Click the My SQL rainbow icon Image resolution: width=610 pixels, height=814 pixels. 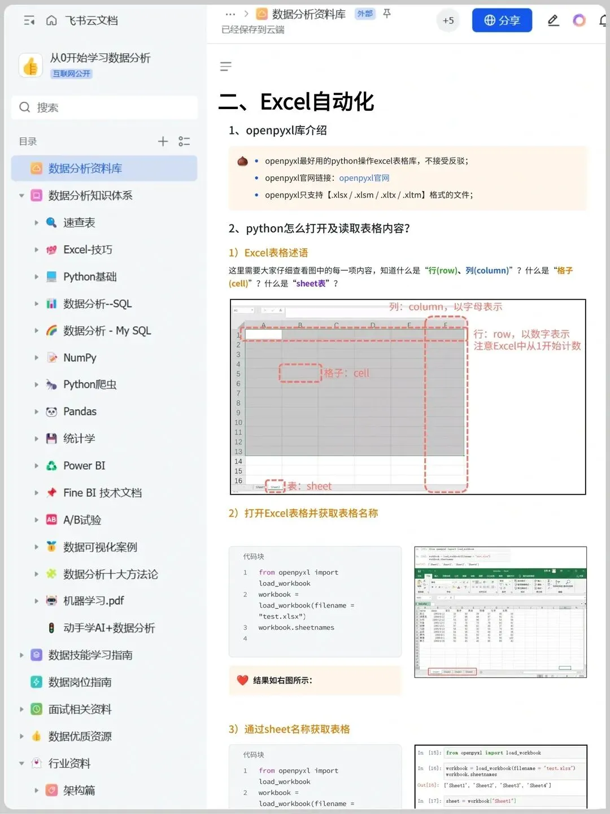51,331
